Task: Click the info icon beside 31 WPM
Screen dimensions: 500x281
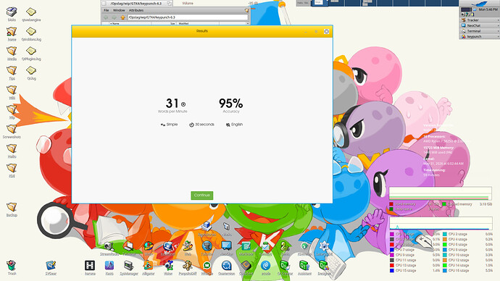Action: 183,104
